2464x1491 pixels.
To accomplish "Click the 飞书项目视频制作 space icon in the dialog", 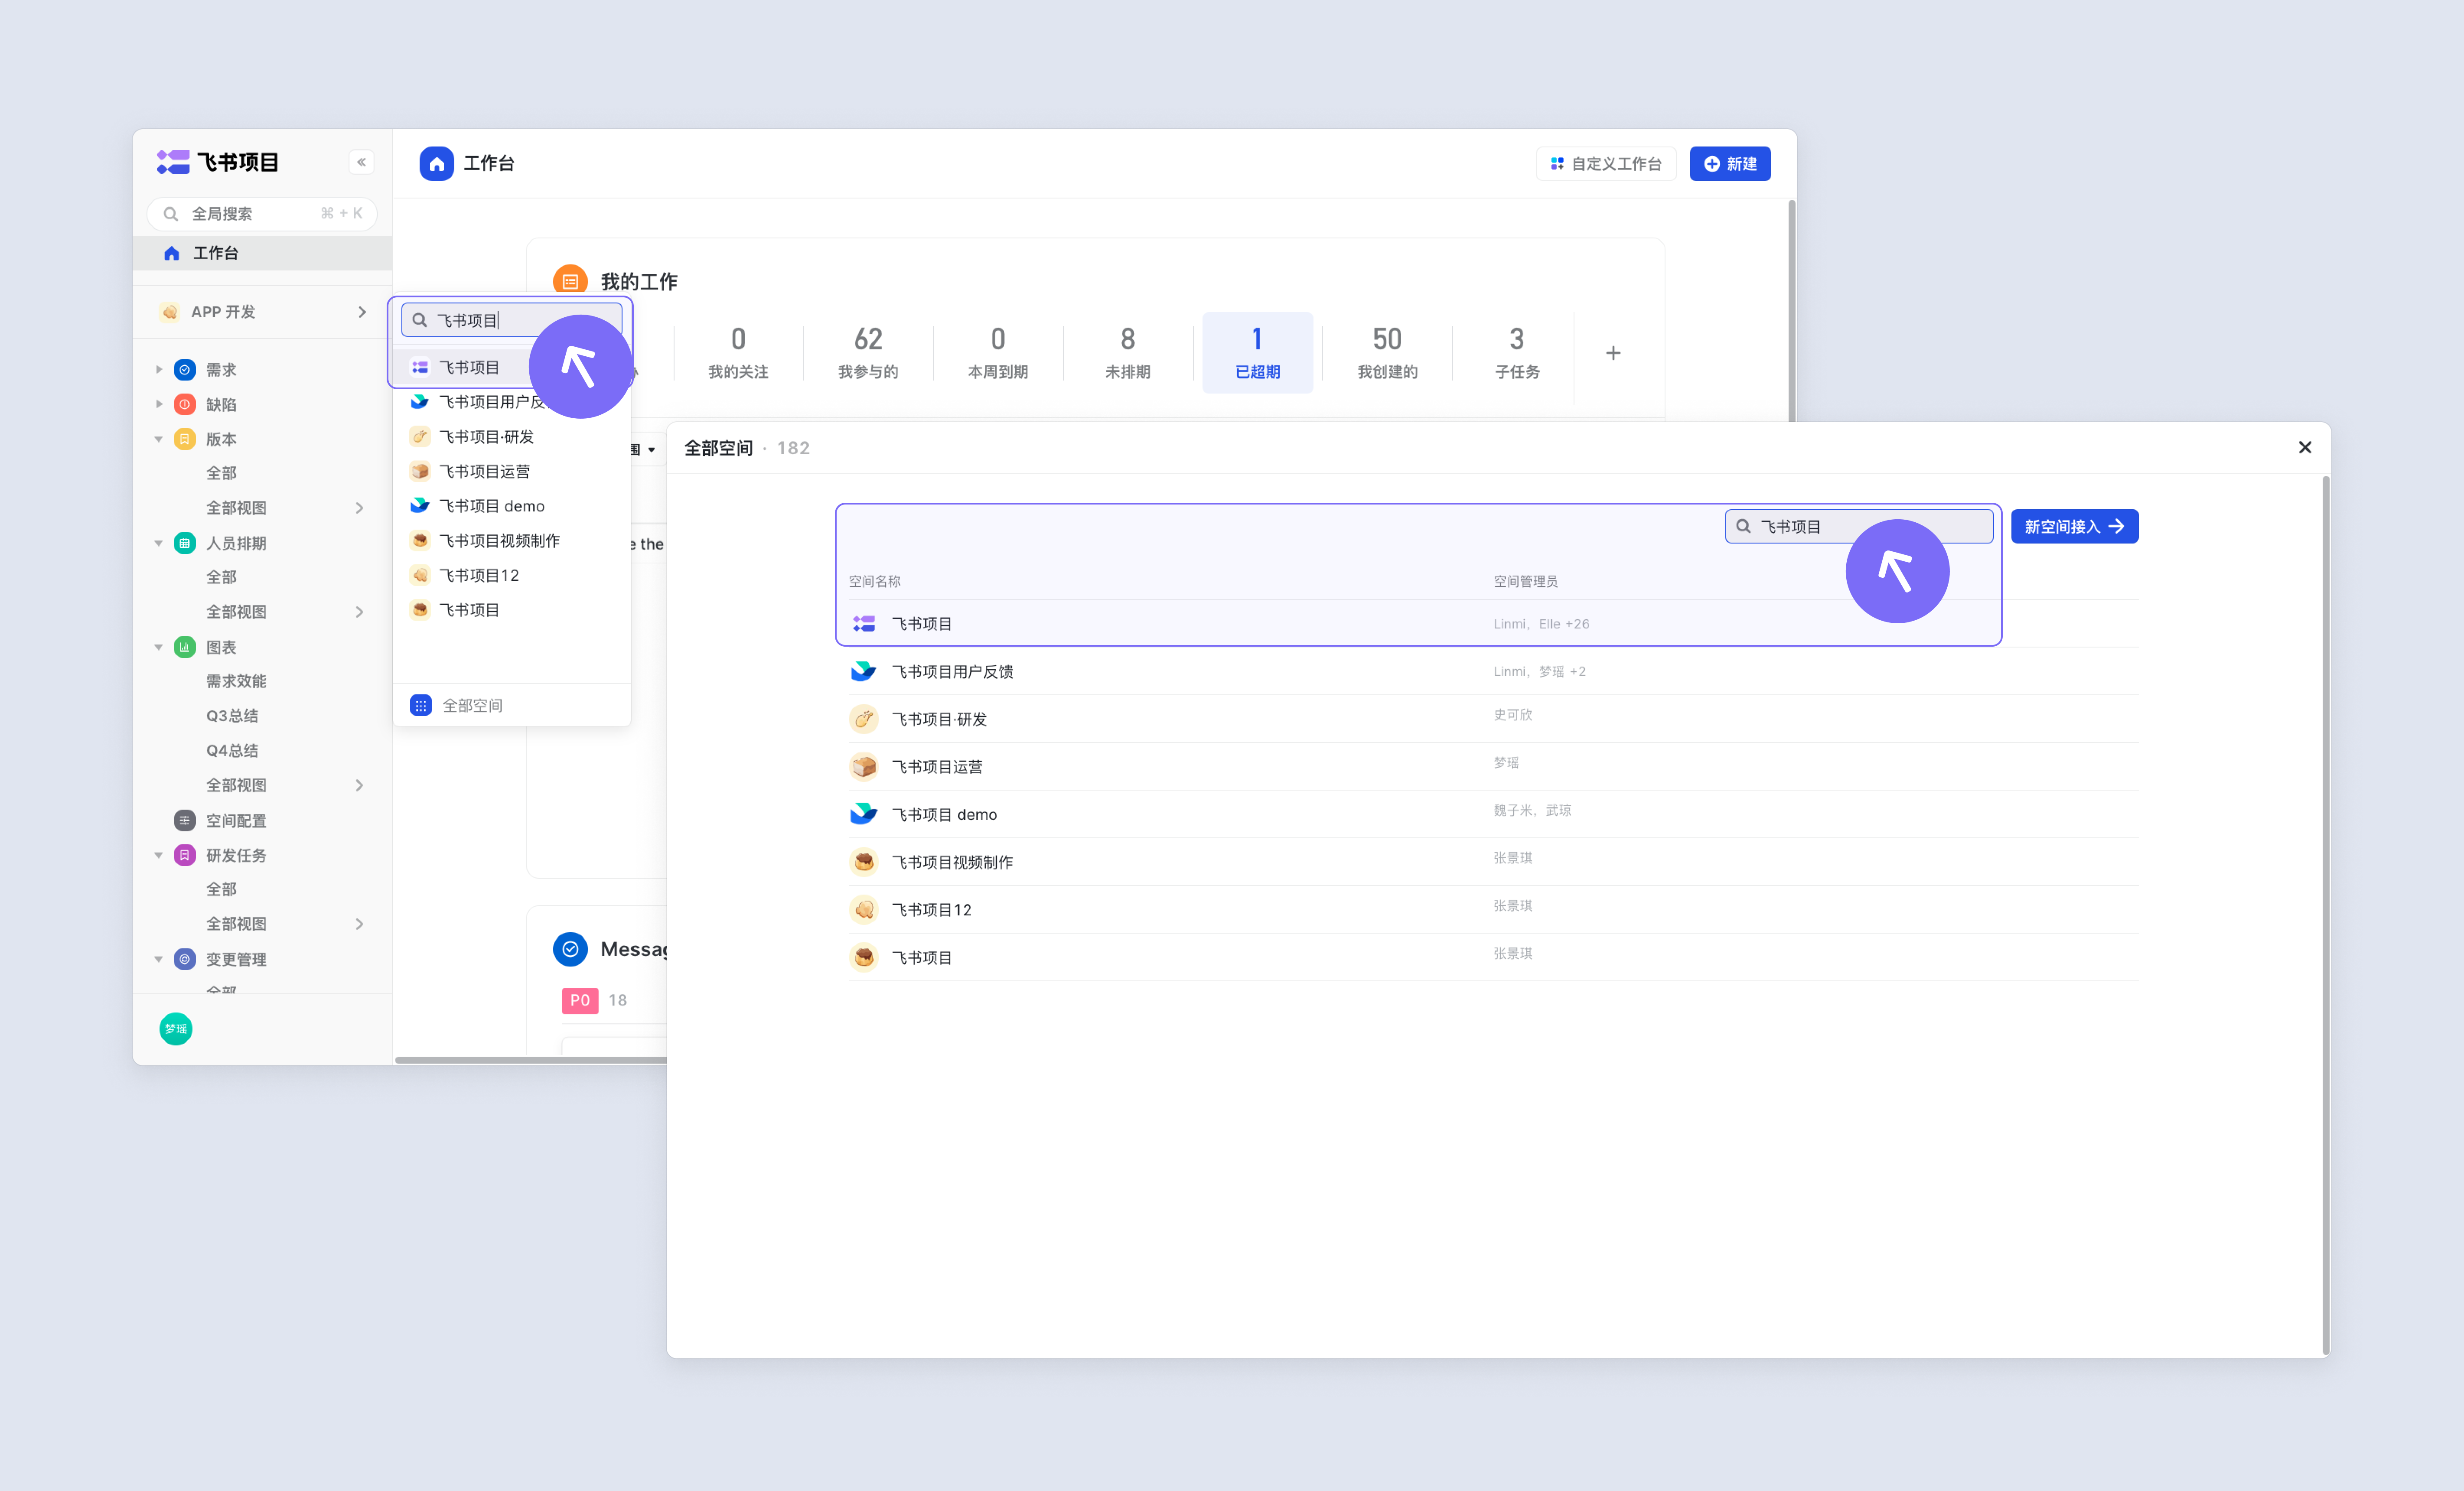I will 863,862.
